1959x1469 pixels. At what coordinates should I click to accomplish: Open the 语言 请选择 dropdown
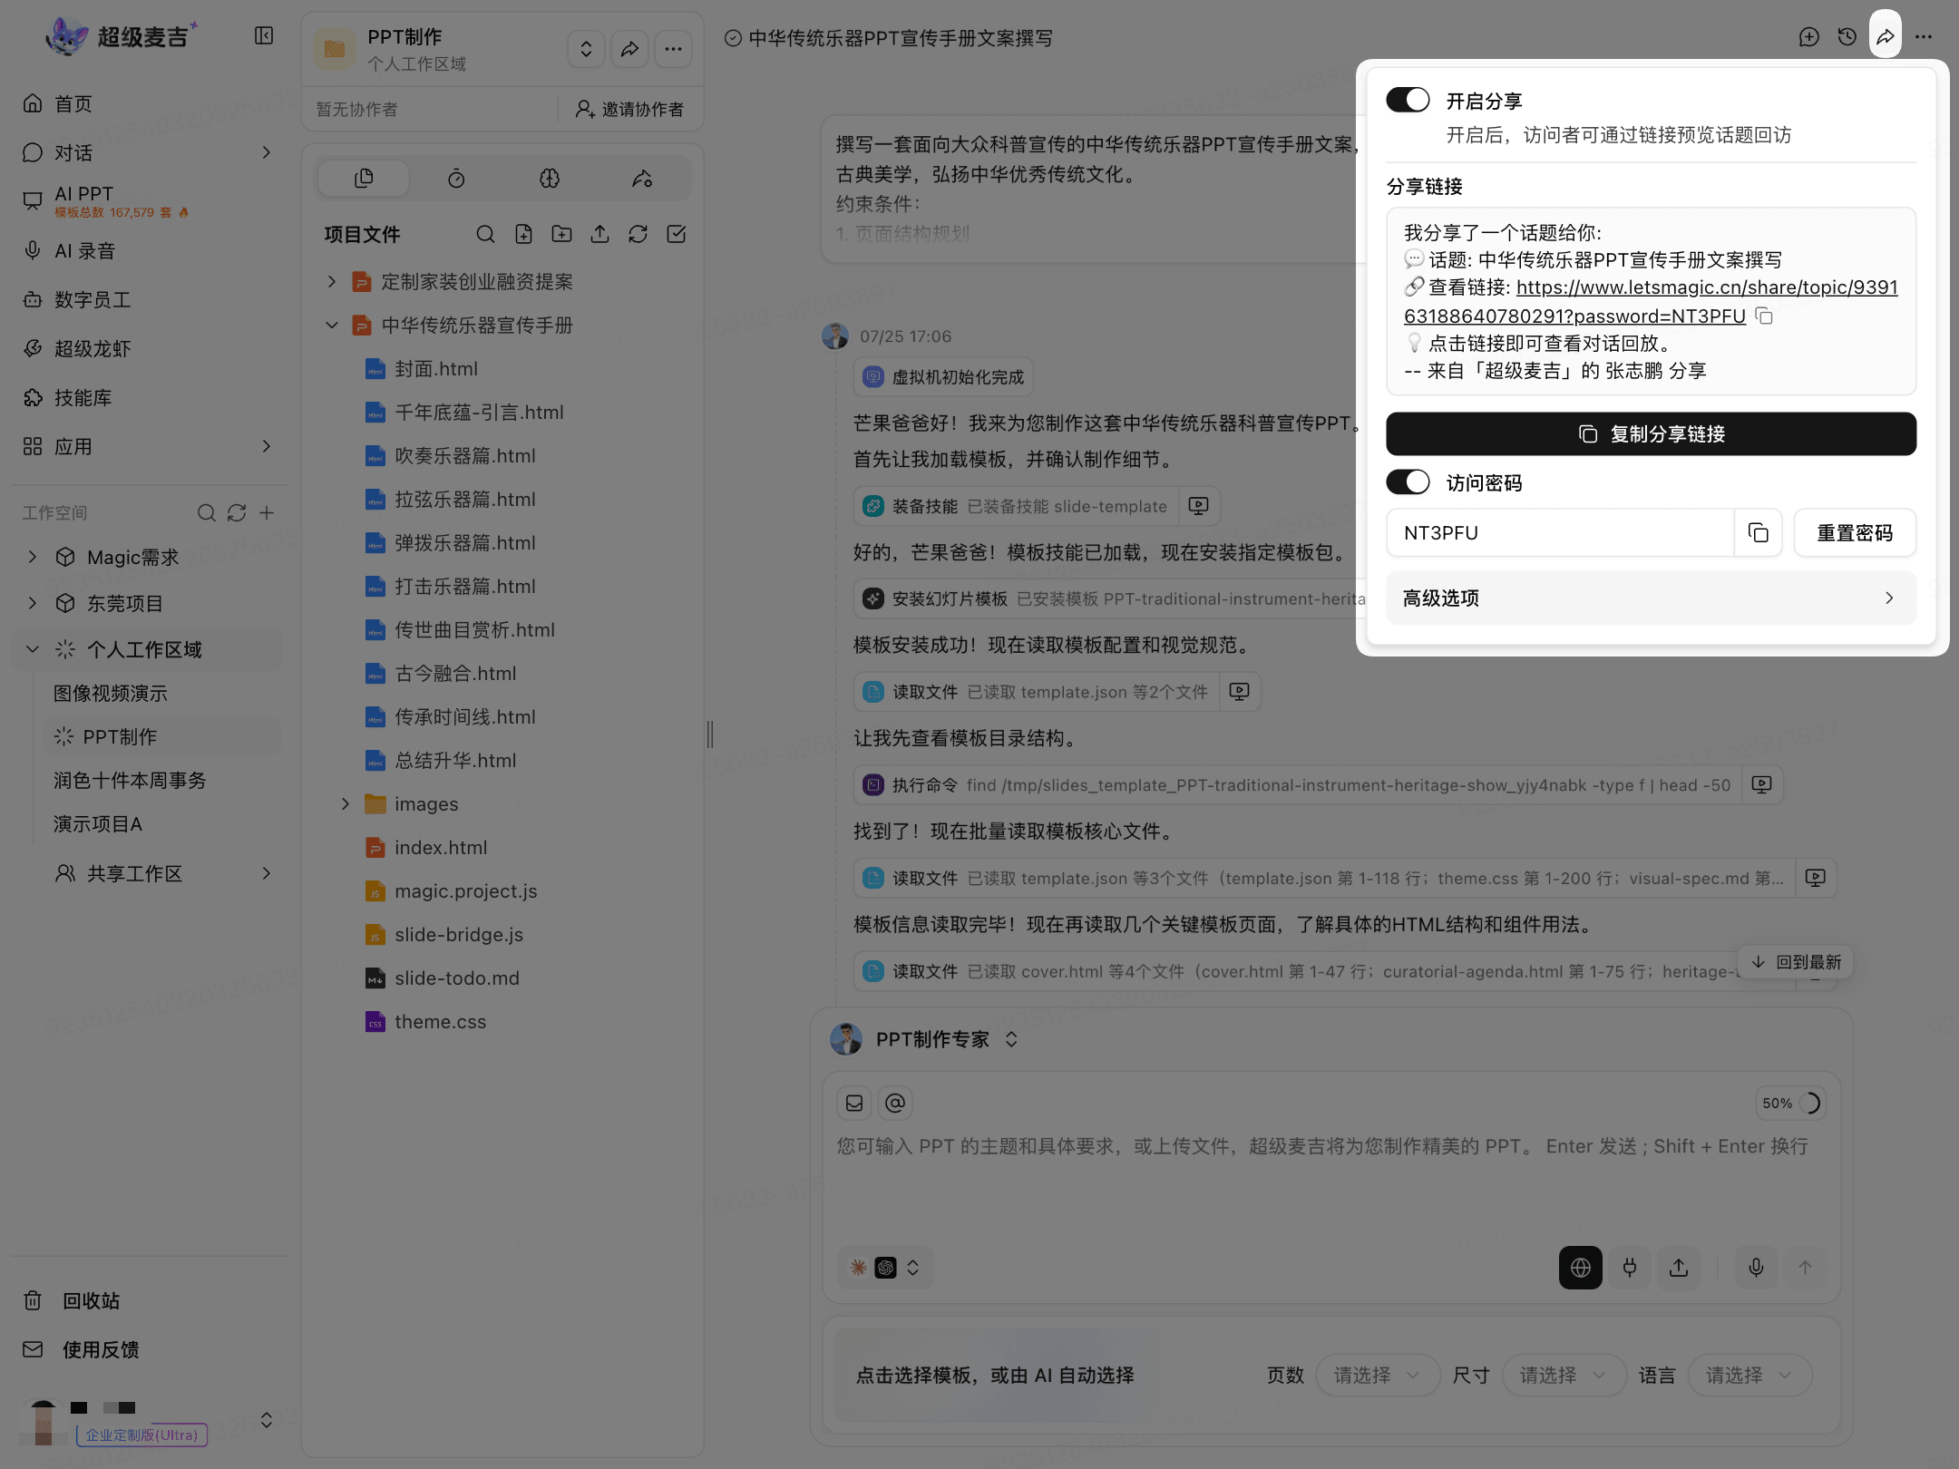(1749, 1376)
